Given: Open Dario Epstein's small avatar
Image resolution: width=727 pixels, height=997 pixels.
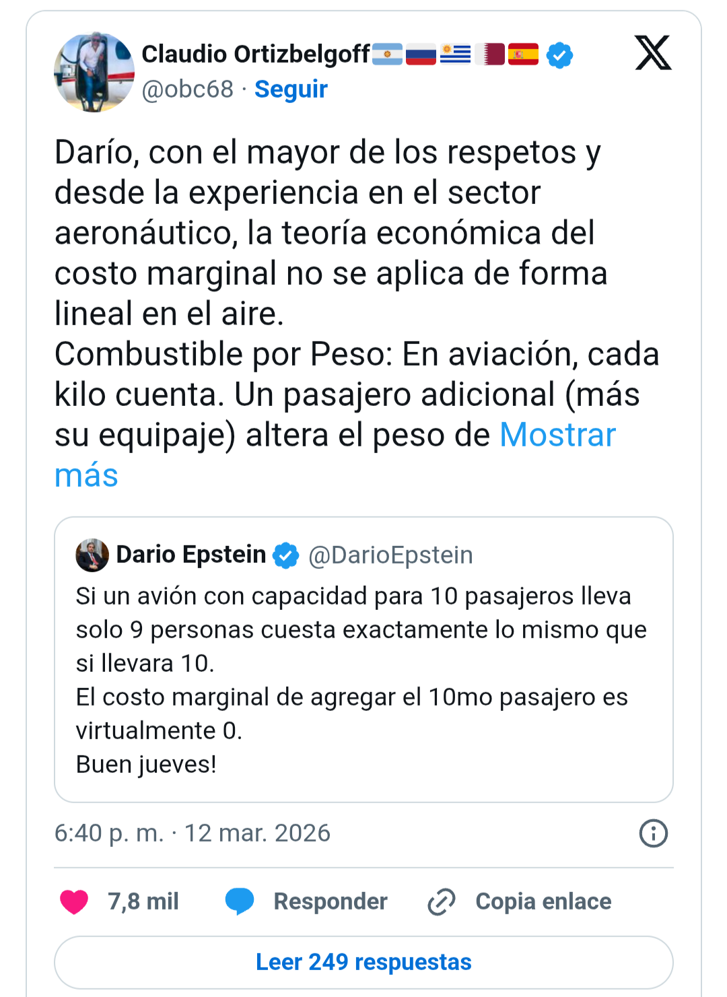Looking at the screenshot, I should click(x=92, y=555).
